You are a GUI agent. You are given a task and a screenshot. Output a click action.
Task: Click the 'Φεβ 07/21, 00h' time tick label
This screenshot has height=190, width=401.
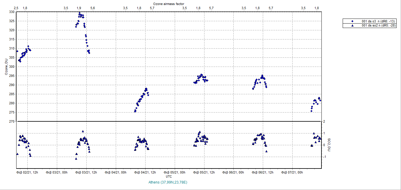[x=292, y=172]
